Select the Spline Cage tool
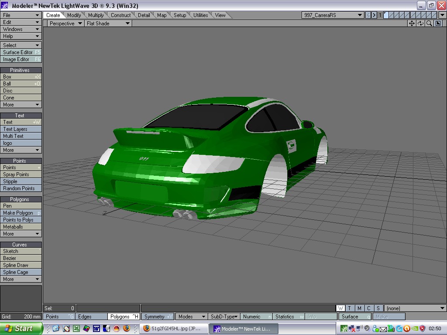447x335 pixels. [21, 272]
